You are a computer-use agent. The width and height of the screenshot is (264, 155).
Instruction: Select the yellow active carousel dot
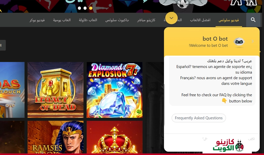coord(91,8)
